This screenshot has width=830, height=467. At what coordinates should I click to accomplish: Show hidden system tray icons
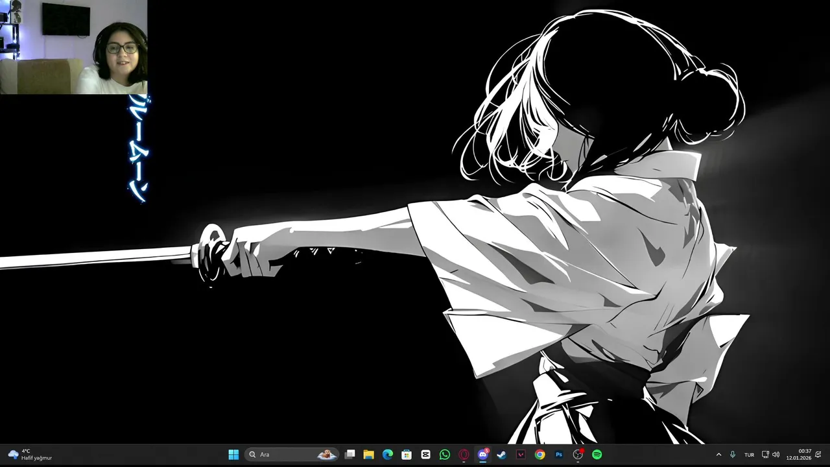[x=718, y=455]
